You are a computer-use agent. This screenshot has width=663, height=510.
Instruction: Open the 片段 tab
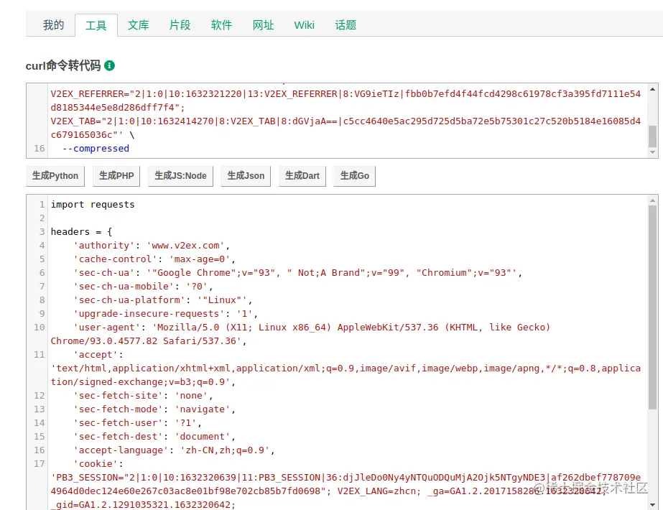(x=180, y=25)
